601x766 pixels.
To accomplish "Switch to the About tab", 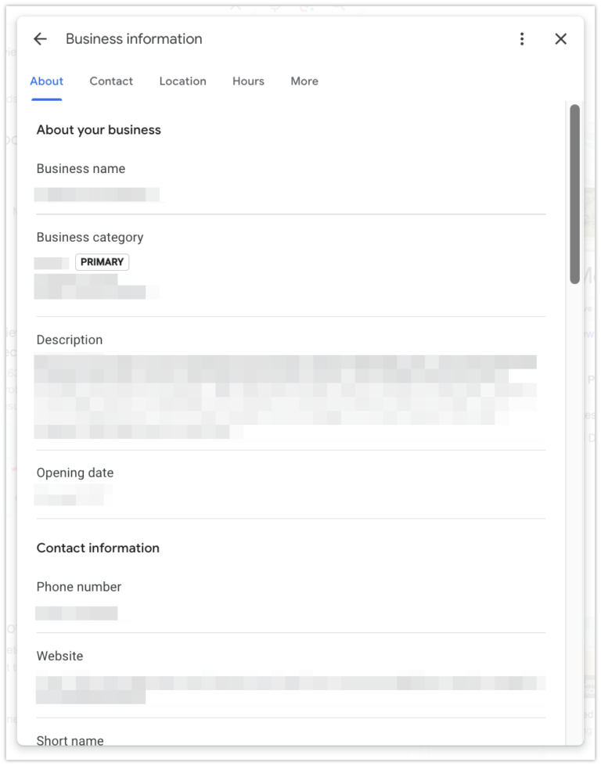I will pos(46,81).
